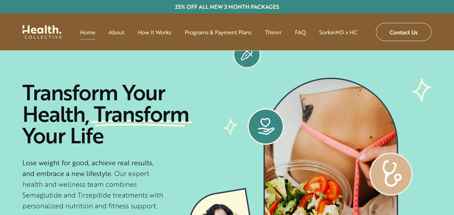Go to the About page
Screen dimensions: 454x215
coord(116,33)
